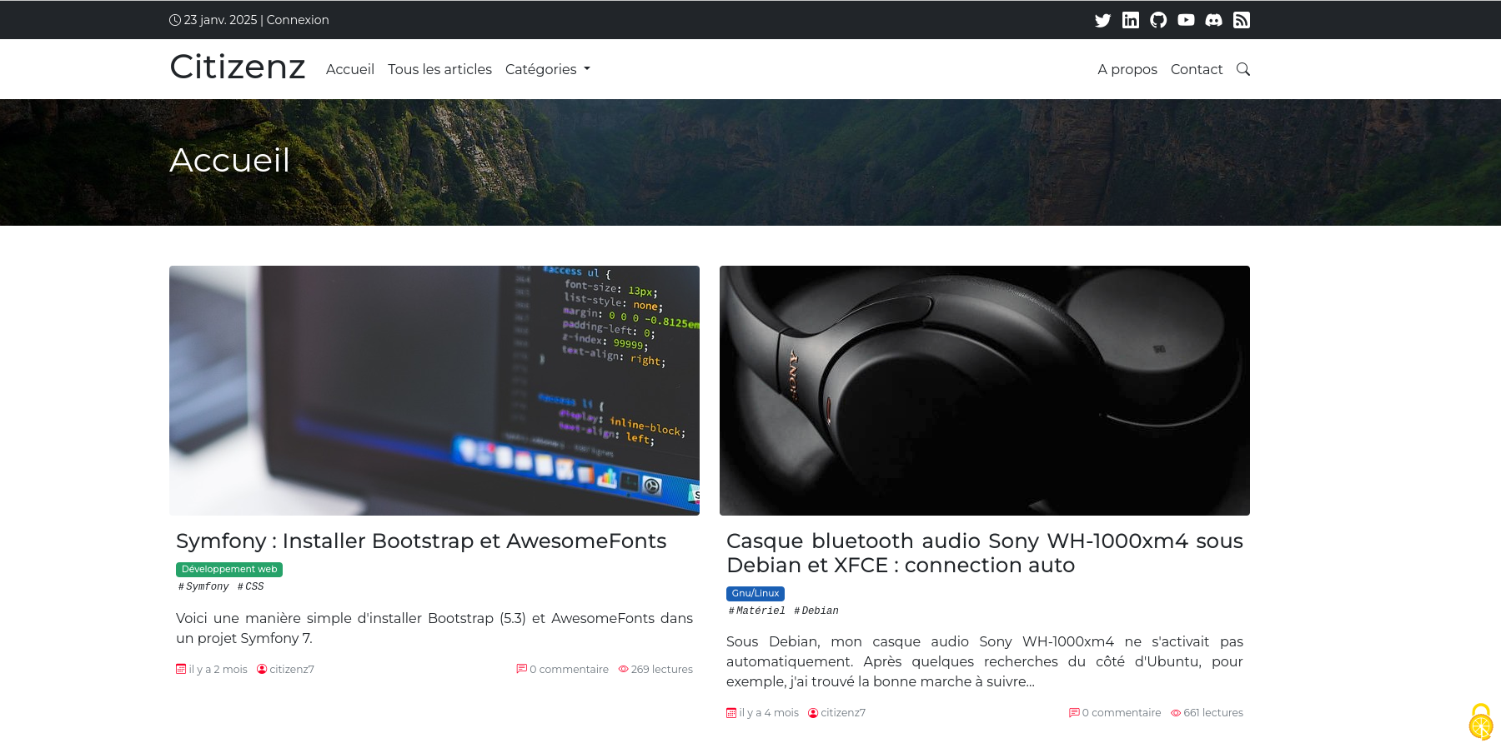The height and width of the screenshot is (748, 1501).
Task: Open the Sony headphones article thumbnail
Action: click(x=985, y=391)
